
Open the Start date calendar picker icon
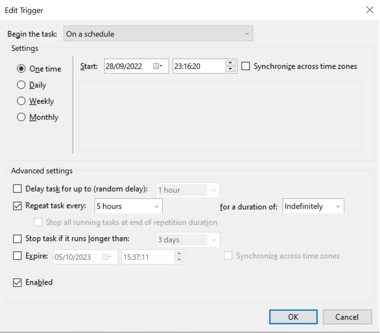tap(158, 66)
